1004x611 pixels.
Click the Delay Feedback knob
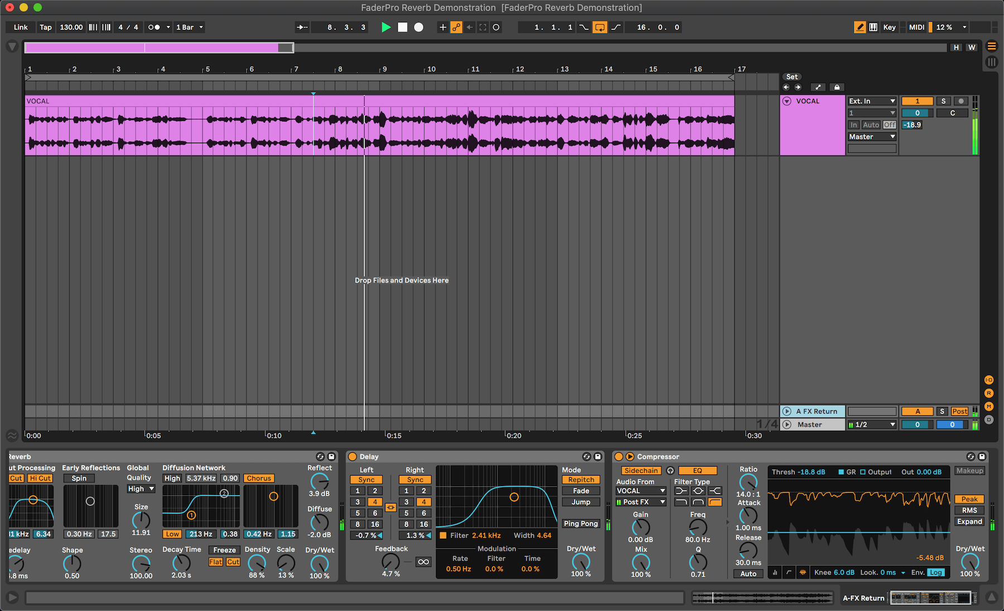pos(390,562)
